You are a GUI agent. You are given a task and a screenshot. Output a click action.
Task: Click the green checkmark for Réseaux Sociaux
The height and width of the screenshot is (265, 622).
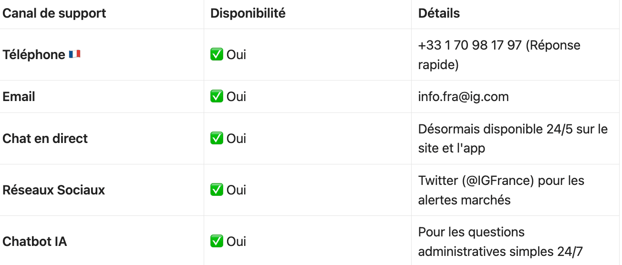(x=217, y=190)
